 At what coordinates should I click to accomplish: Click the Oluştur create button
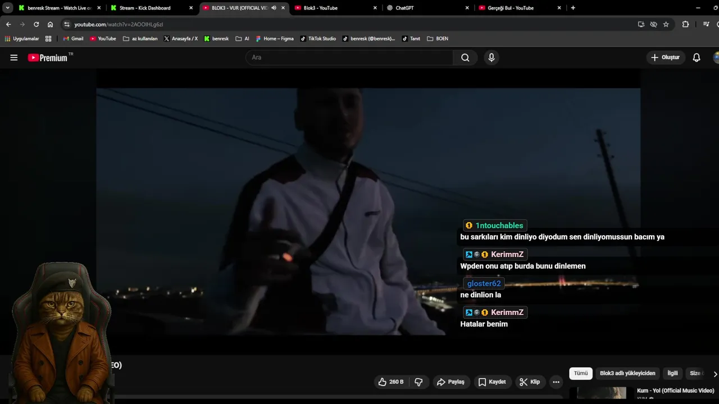[666, 57]
